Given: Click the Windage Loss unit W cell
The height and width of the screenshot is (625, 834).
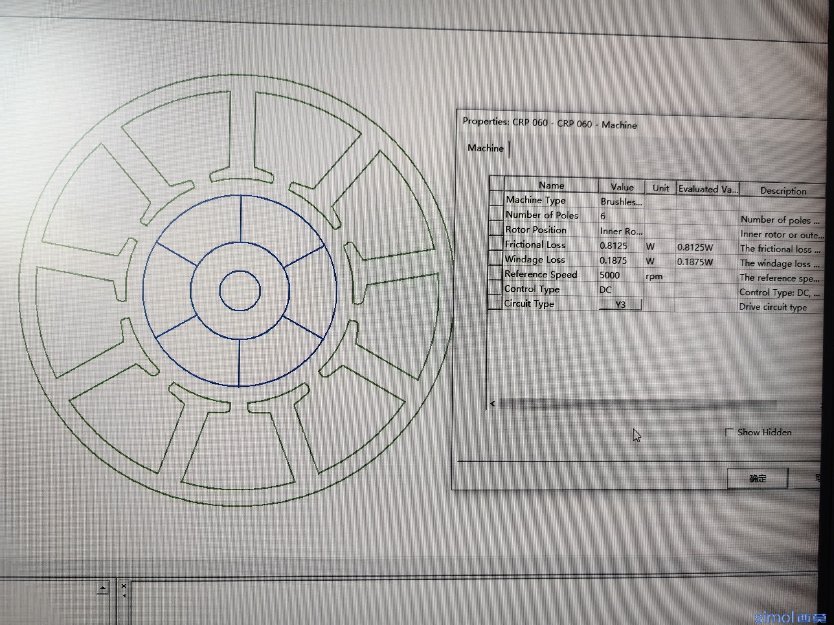Looking at the screenshot, I should [659, 261].
